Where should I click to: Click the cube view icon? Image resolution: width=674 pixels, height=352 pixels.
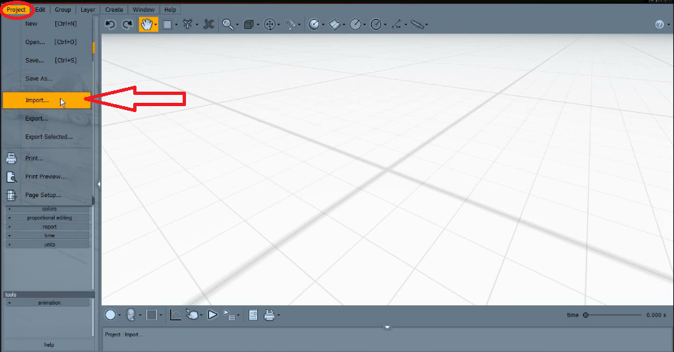[x=249, y=24]
